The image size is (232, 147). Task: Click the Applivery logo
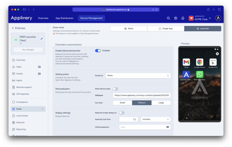click(x=21, y=18)
